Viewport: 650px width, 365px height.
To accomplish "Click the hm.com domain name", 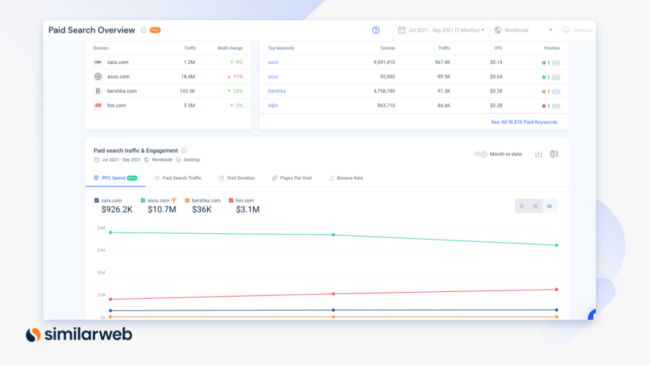I will pos(116,105).
